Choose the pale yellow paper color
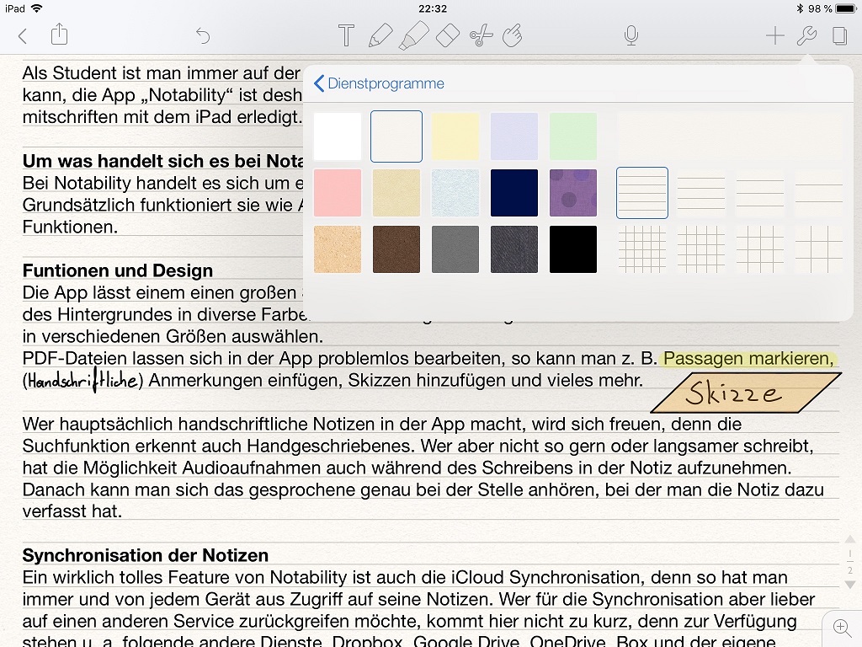This screenshot has width=862, height=647. click(x=455, y=136)
